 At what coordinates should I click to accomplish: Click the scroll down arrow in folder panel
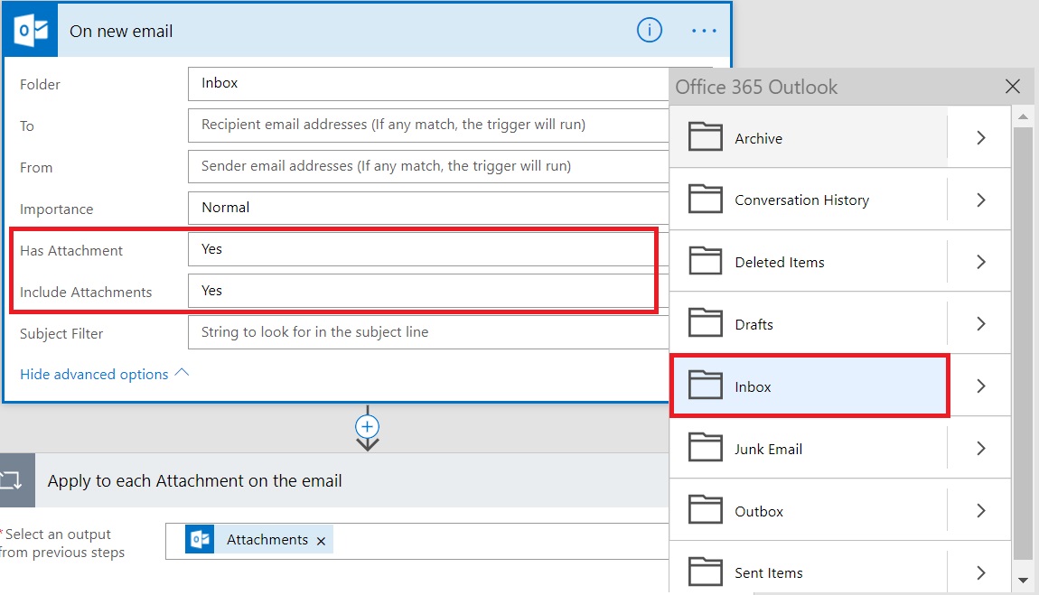click(x=1023, y=580)
